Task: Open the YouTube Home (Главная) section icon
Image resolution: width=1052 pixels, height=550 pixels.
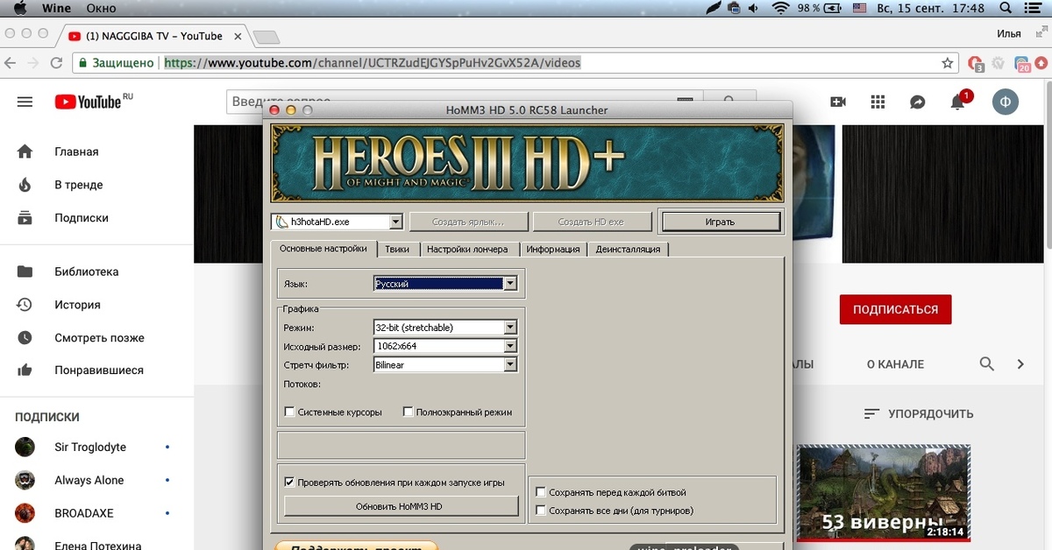Action: point(25,152)
